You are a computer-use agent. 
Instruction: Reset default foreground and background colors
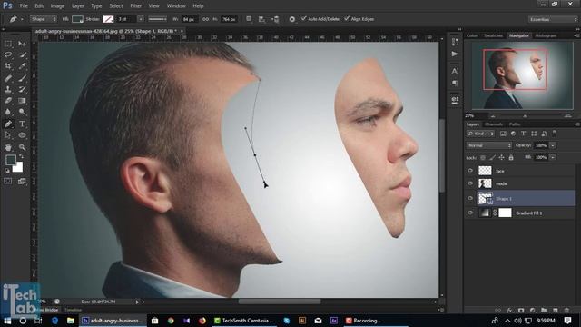click(7, 171)
